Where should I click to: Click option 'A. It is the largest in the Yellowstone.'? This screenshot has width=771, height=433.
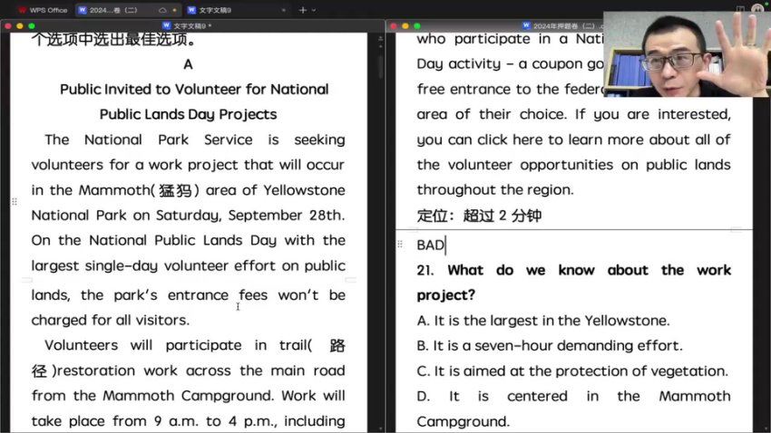542,321
